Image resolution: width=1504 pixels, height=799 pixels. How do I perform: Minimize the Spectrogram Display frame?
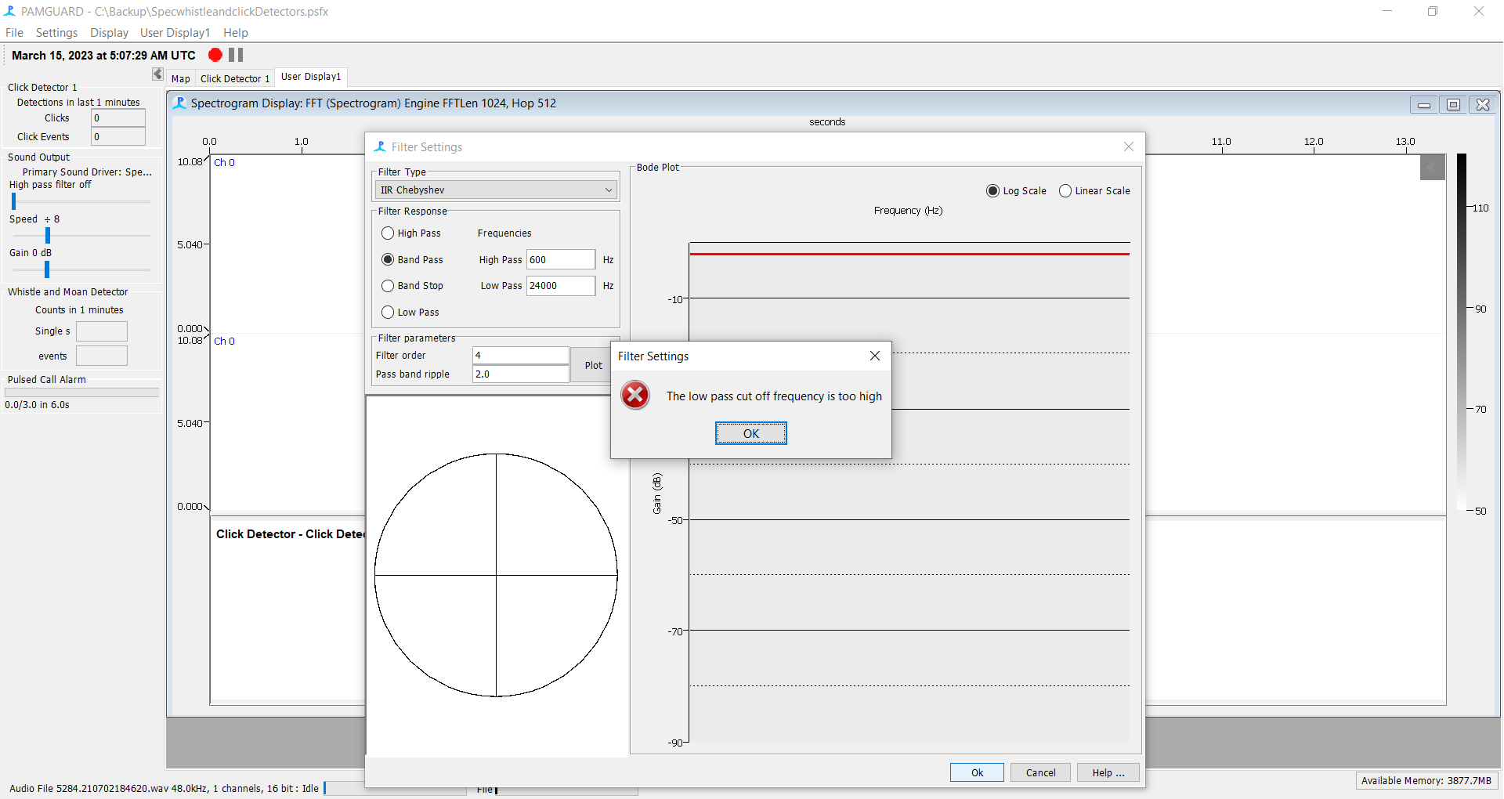(x=1424, y=104)
